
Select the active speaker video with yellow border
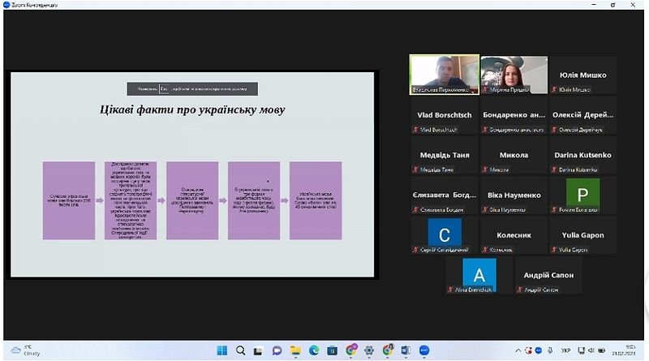(443, 75)
